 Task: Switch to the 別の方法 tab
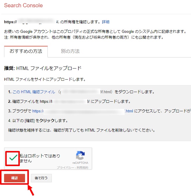coord(70,51)
